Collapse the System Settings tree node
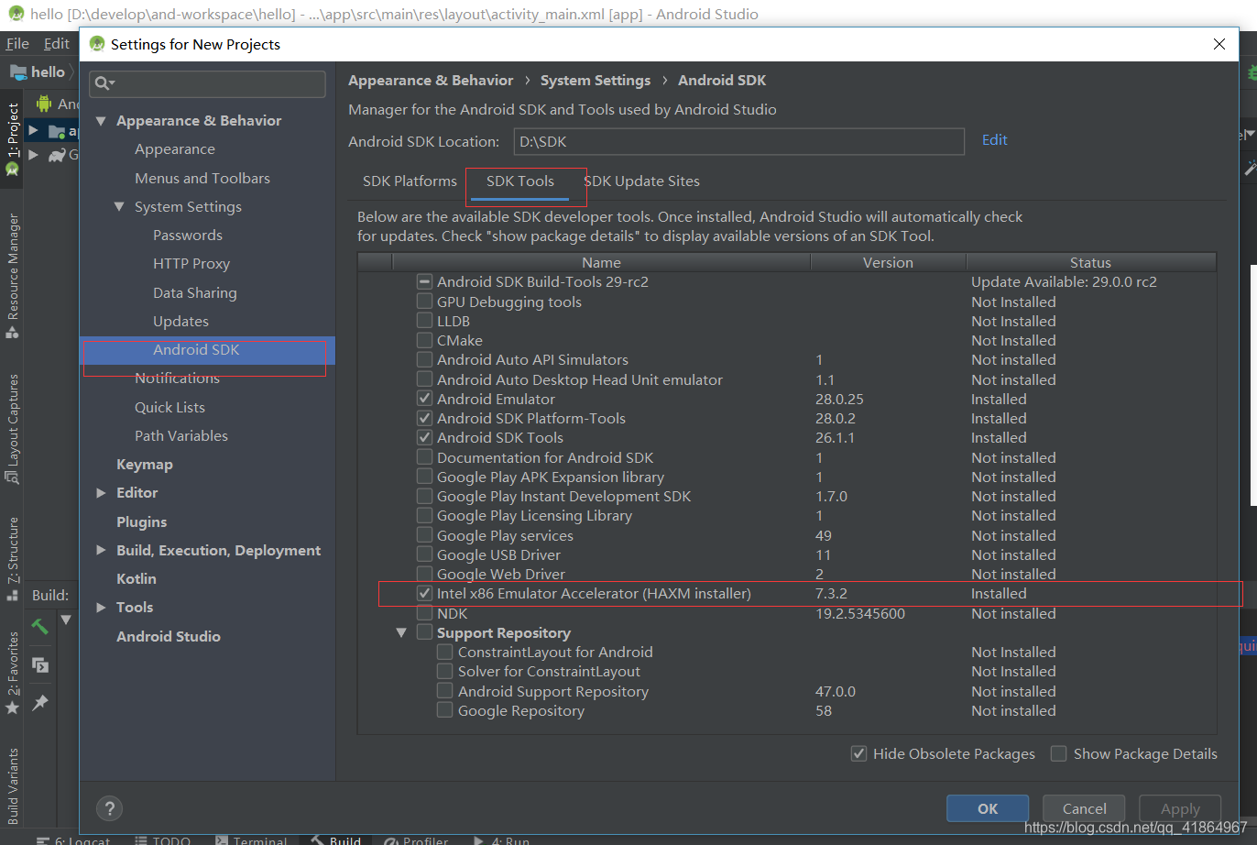Image resolution: width=1257 pixels, height=845 pixels. pos(119,206)
